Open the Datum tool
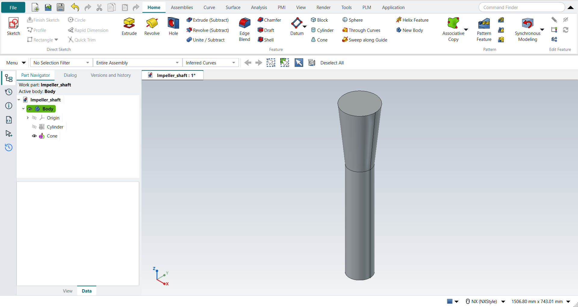 click(x=297, y=26)
